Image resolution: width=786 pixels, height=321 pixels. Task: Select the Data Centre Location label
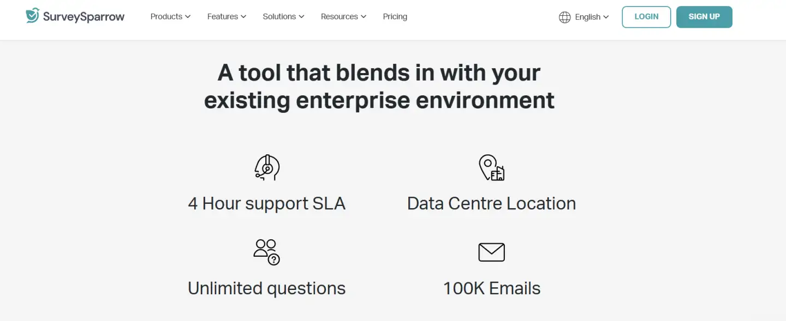pos(491,203)
